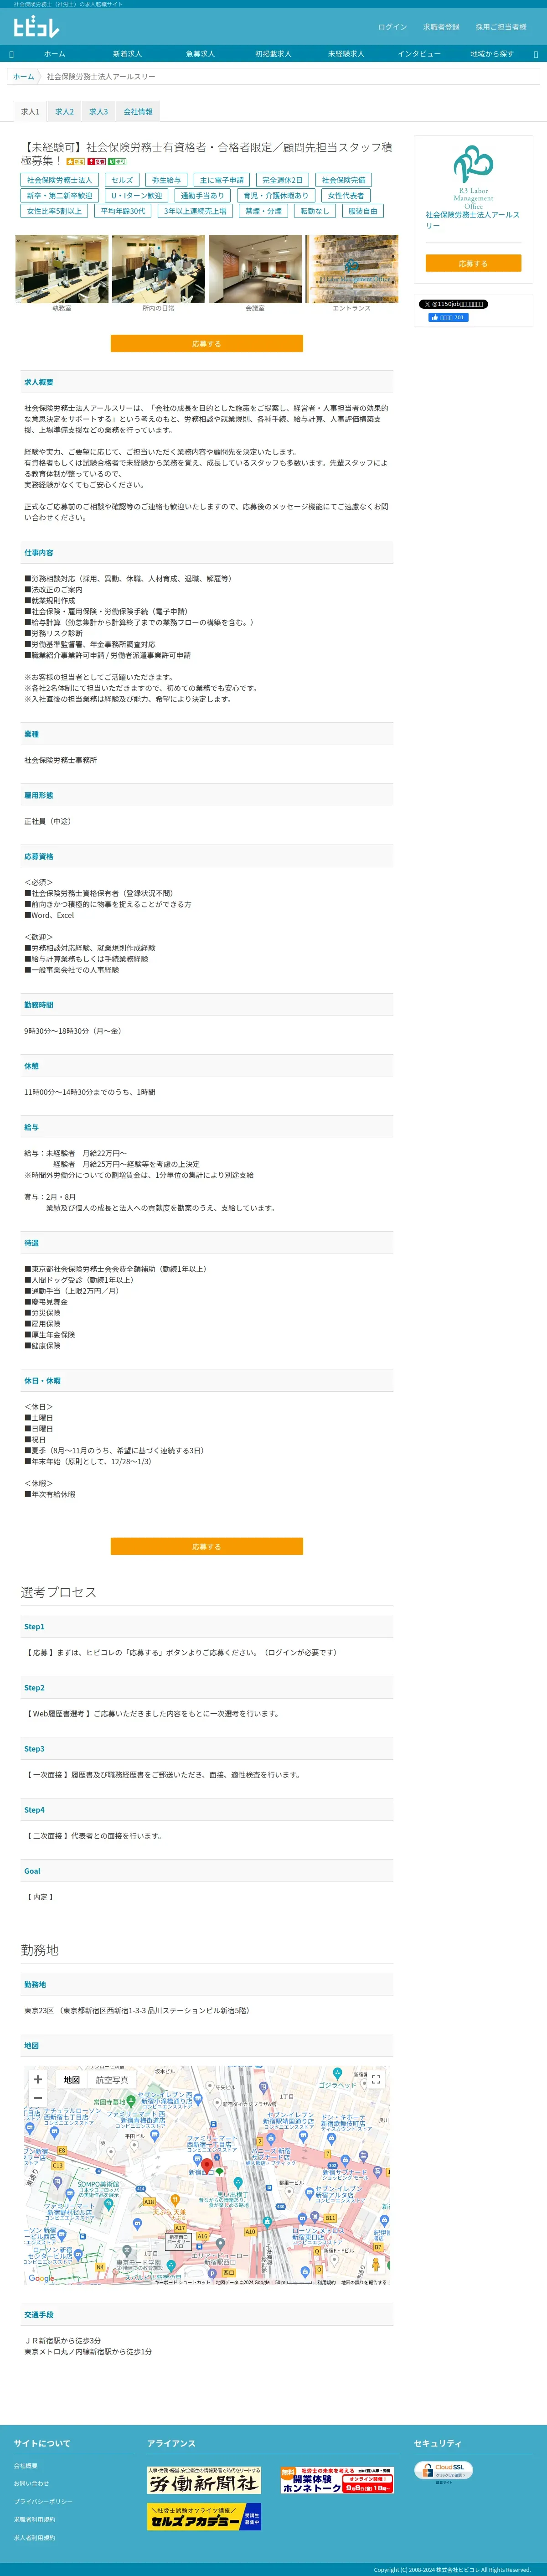Viewport: 547px width, 2576px height.
Task: Click the 弥生給与 tag
Action: [166, 180]
